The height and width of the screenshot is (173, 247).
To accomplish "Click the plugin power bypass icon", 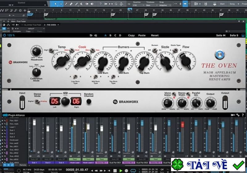I will [4, 35].
